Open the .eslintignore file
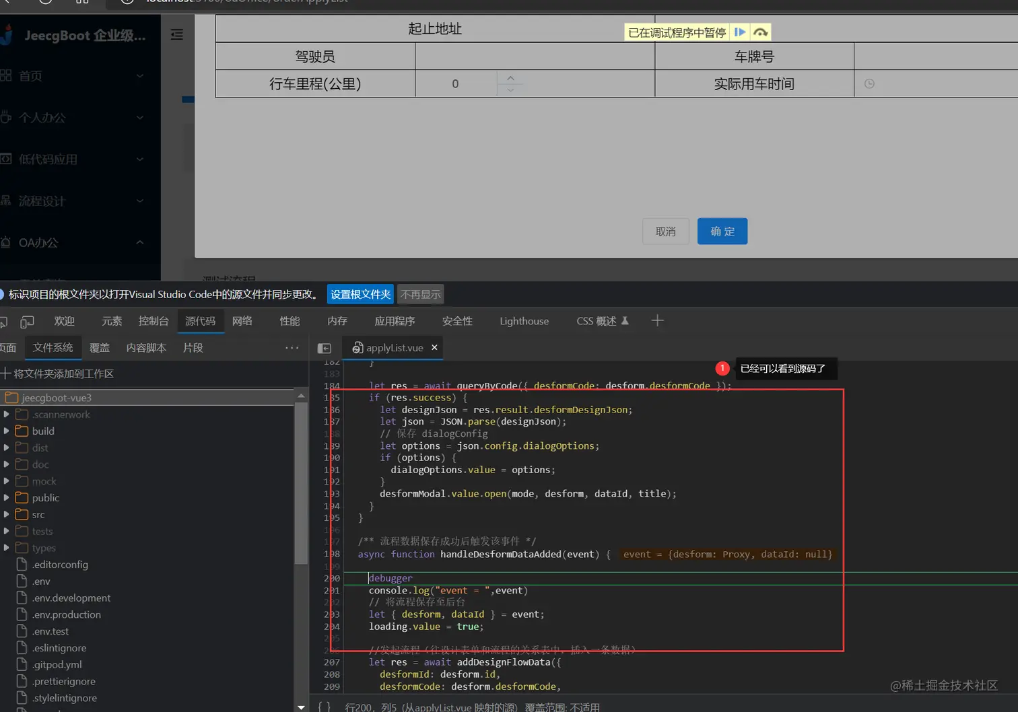1018x712 pixels. tap(59, 648)
